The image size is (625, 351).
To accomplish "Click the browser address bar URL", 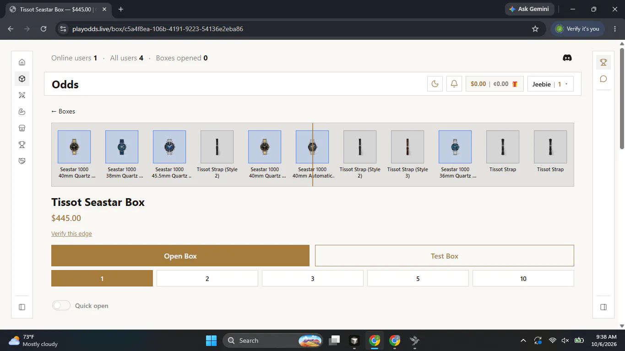I will [x=158, y=29].
